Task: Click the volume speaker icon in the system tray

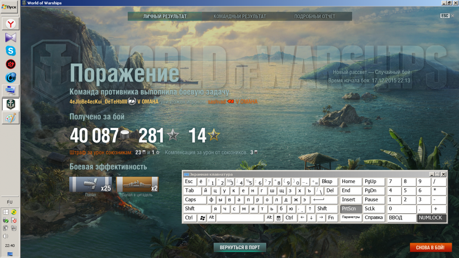Action: tap(6, 236)
